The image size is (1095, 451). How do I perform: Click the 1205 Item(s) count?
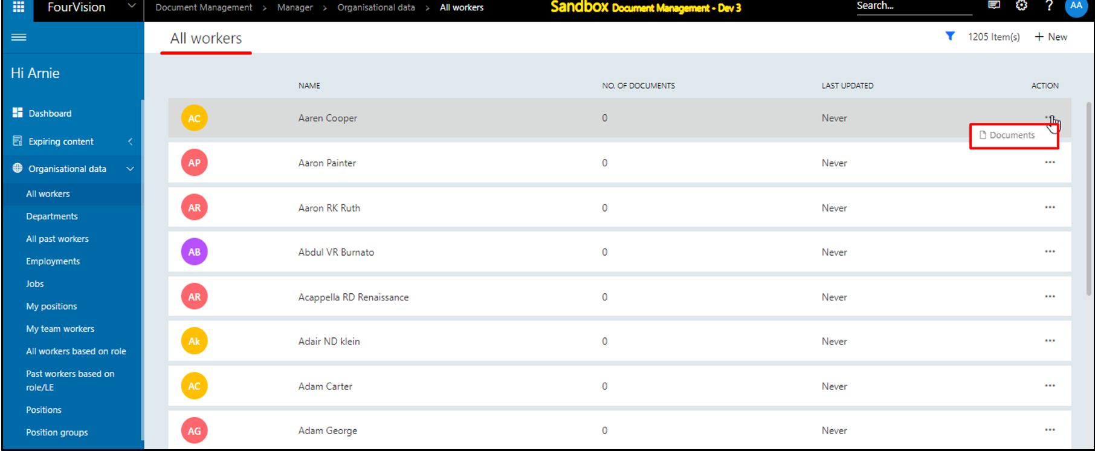[x=993, y=37]
